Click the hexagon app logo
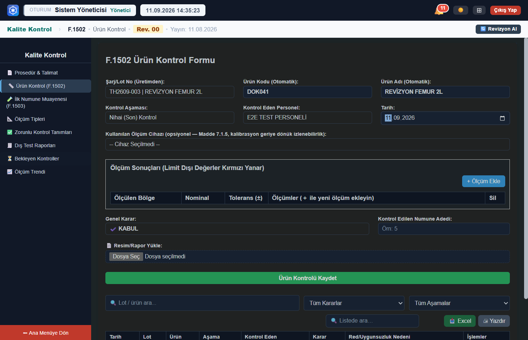 (13, 10)
